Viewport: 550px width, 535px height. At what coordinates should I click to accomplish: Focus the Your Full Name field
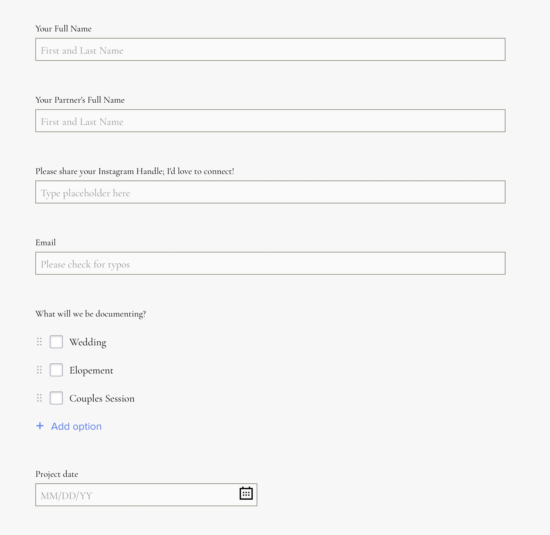coord(270,49)
